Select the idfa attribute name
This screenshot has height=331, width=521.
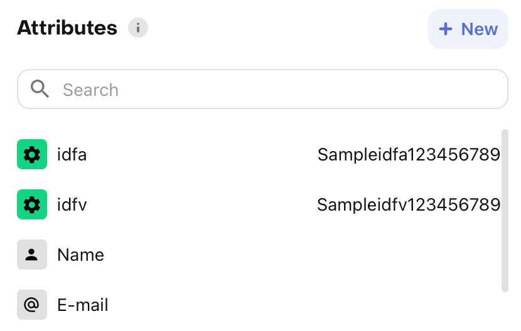pos(72,155)
